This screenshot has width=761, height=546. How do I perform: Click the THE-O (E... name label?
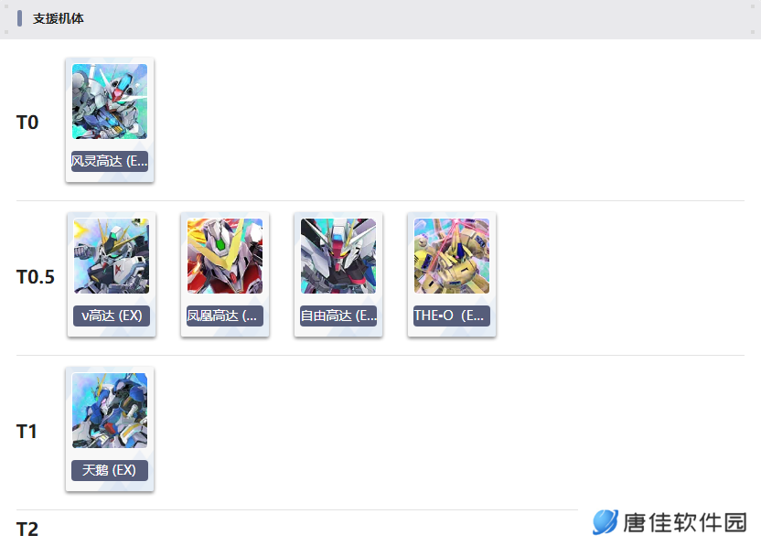tap(452, 316)
